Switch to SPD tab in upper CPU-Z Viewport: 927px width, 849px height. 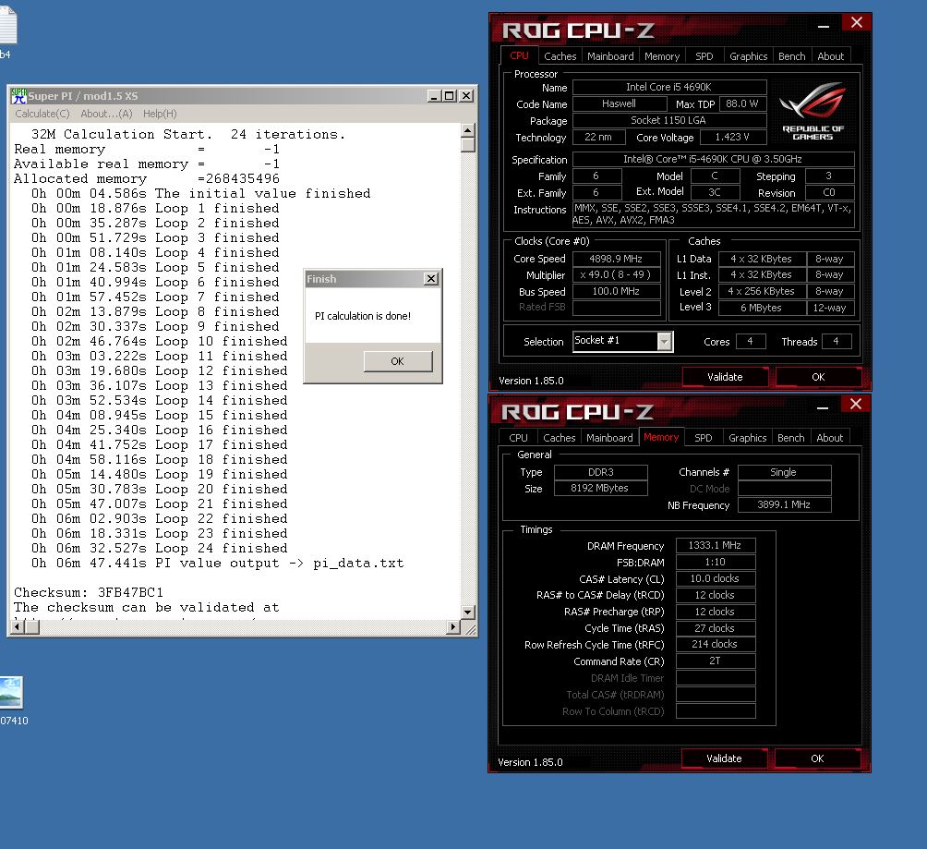click(704, 56)
